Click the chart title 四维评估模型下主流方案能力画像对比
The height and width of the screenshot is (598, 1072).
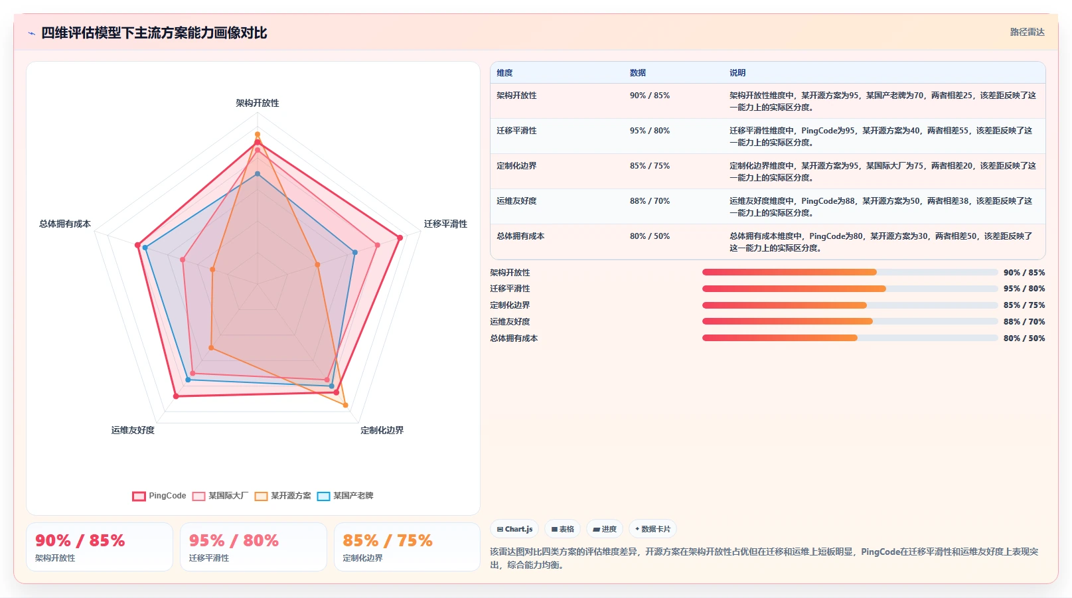[x=154, y=33]
